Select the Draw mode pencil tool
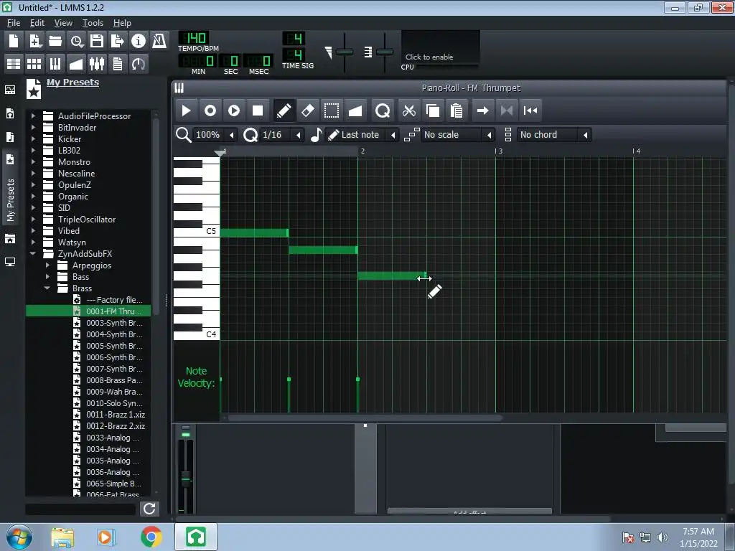 click(x=284, y=110)
